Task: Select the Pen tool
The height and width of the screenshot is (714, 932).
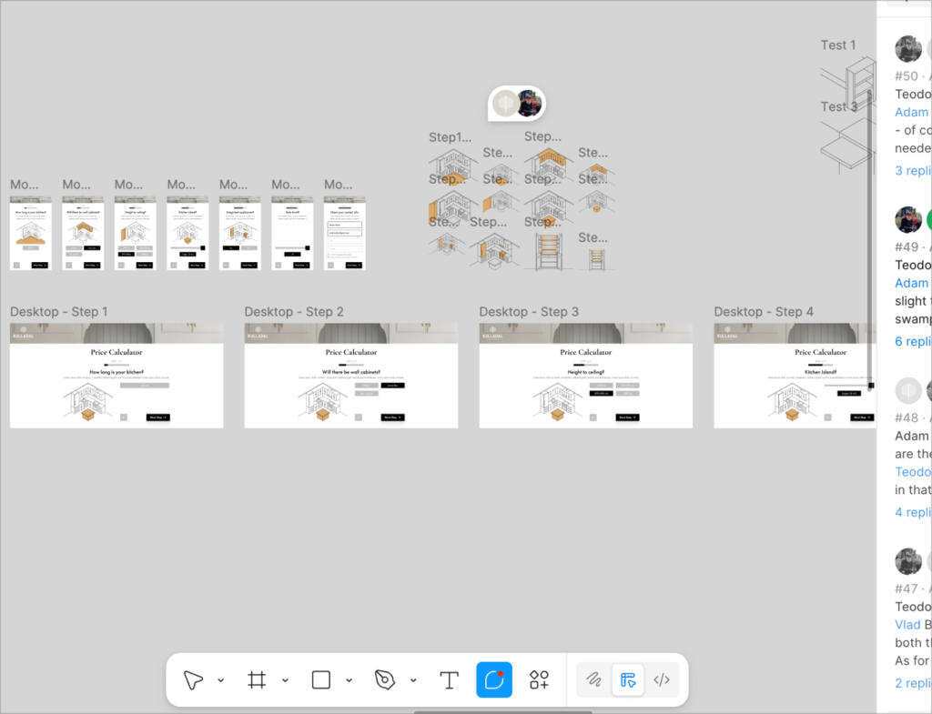Action: tap(385, 679)
